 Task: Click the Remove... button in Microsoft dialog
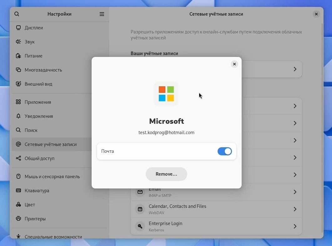coord(166,174)
